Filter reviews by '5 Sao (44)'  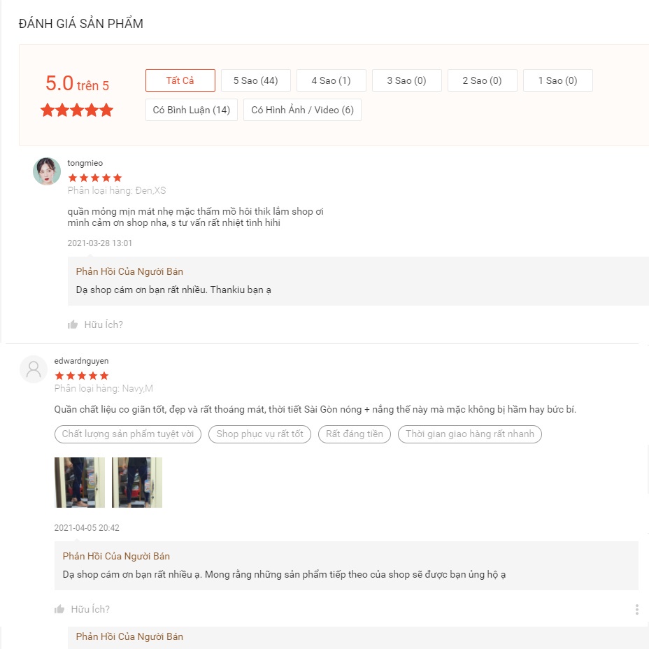click(x=255, y=80)
